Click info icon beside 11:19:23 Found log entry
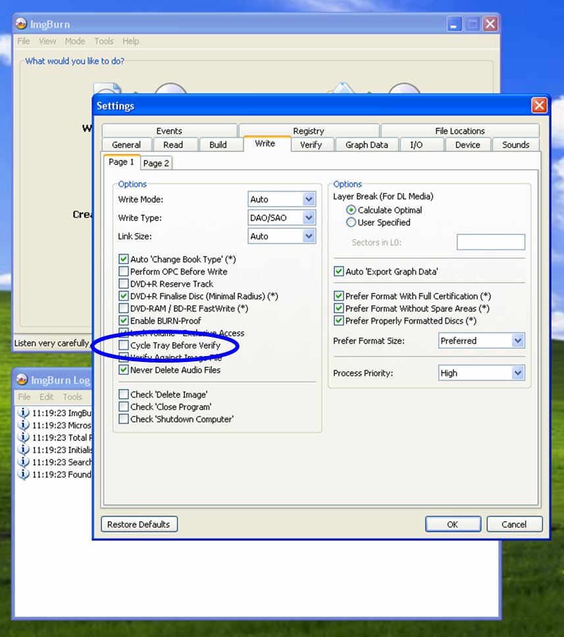The width and height of the screenshot is (564, 637). click(24, 474)
